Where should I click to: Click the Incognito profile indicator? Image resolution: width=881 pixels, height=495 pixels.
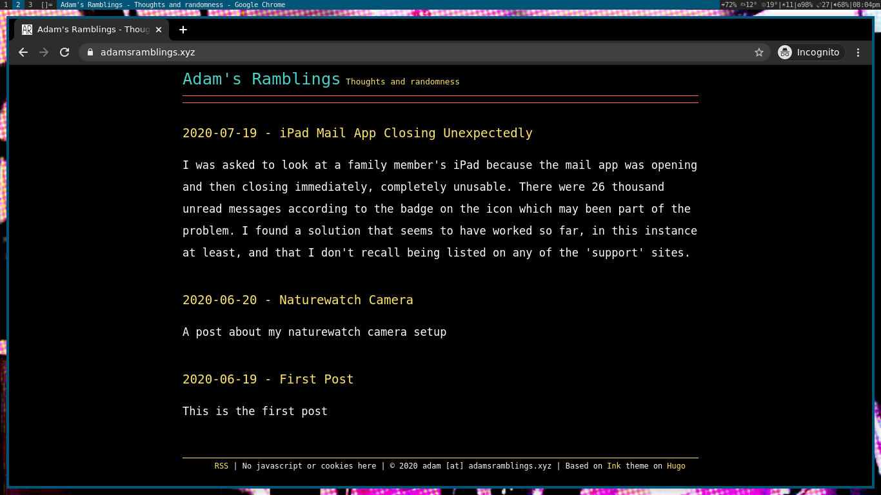coord(811,52)
